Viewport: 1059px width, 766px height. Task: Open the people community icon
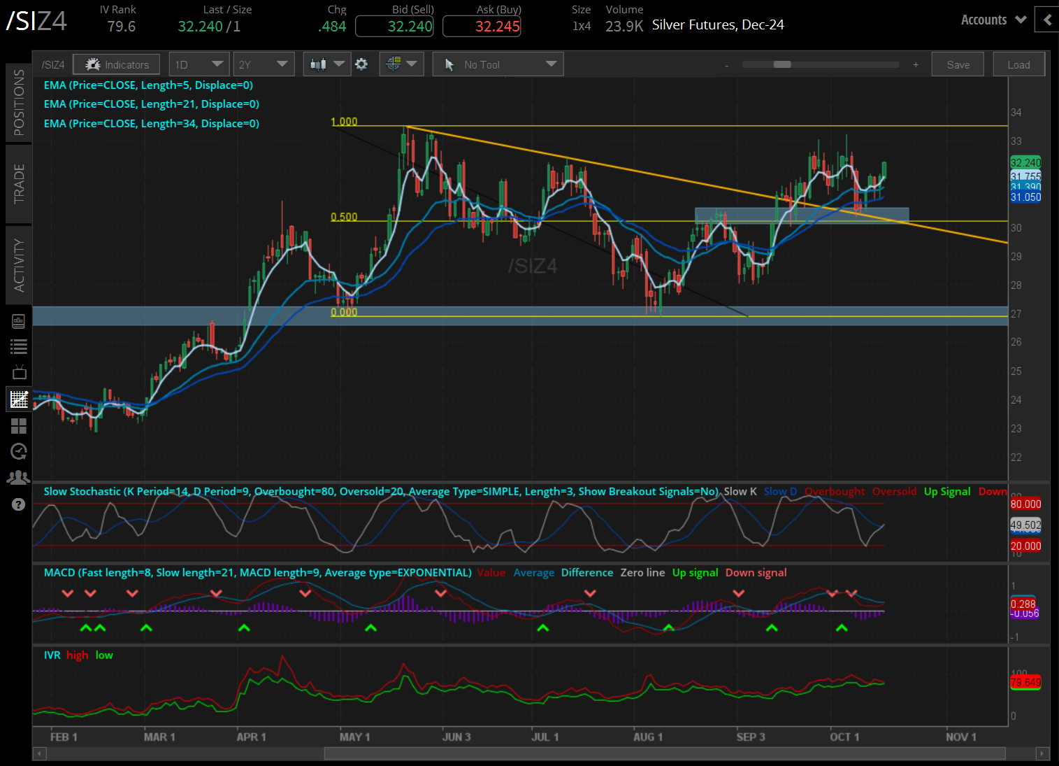point(19,478)
